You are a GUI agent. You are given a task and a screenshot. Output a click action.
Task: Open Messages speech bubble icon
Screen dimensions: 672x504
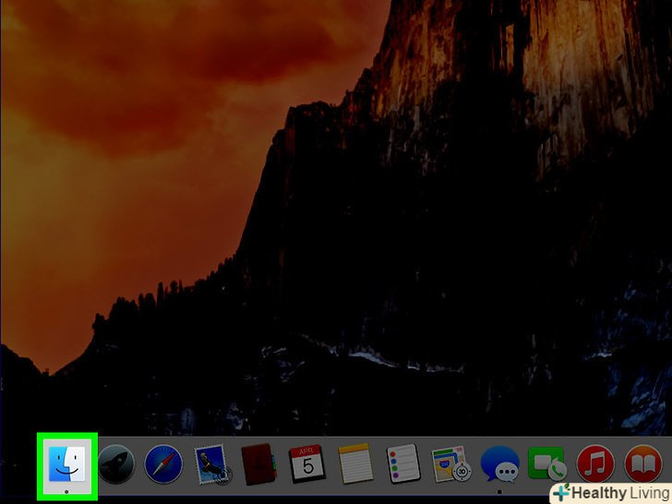tap(499, 464)
